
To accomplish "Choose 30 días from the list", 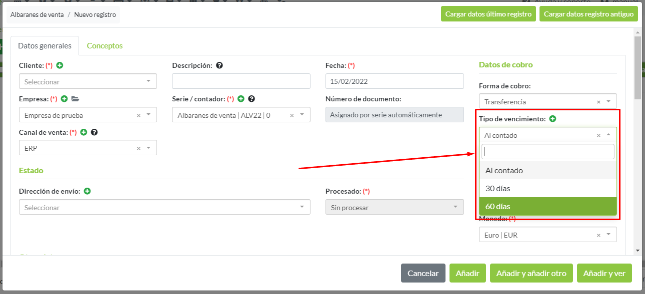I will pyautogui.click(x=547, y=188).
